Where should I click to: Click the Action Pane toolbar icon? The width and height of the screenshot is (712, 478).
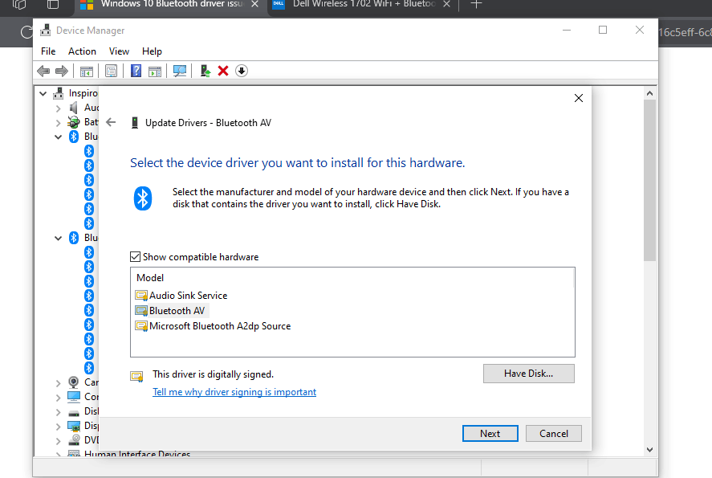[155, 71]
